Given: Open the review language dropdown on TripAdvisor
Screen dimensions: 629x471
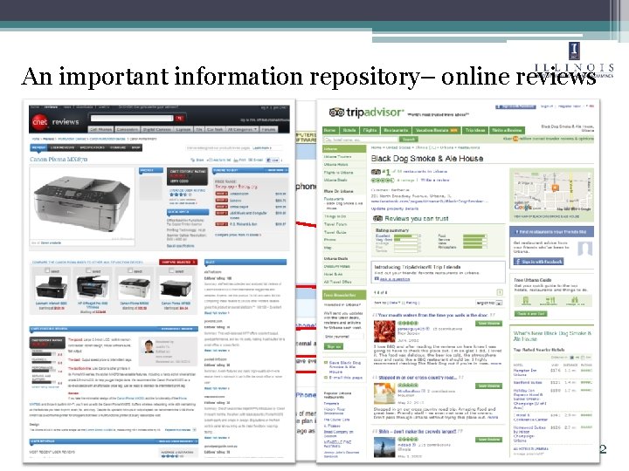Looking at the screenshot, I should point(489,303).
